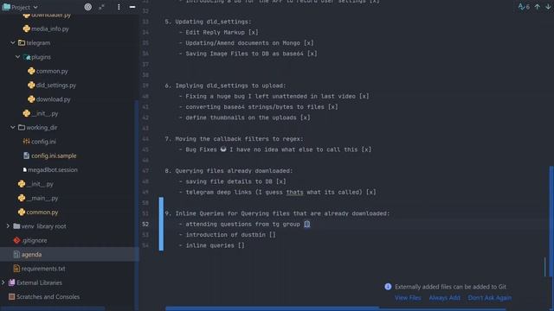
Task: Open common.py under plugins
Action: tap(52, 71)
